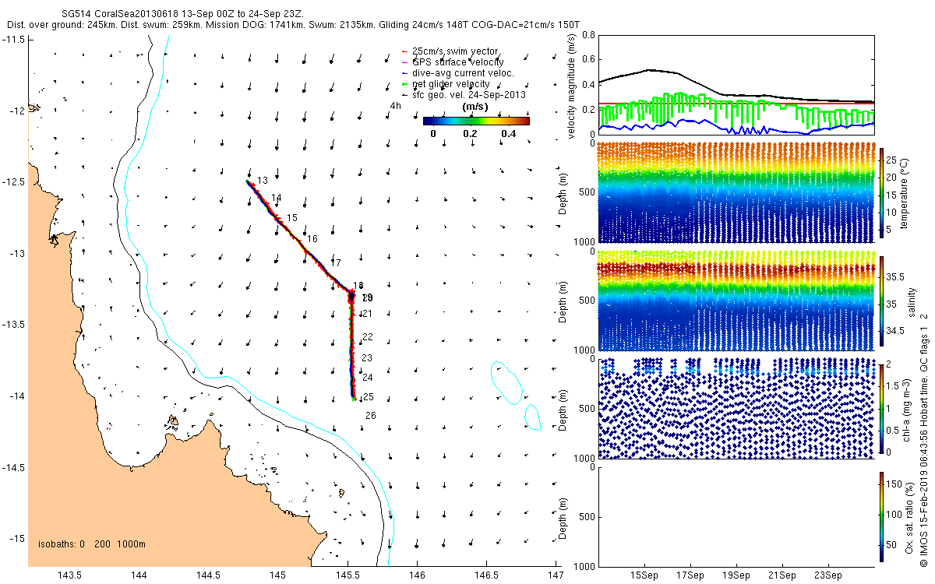935x584 pixels.
Task: Click latitude tick label -15
Action: [x=17, y=538]
